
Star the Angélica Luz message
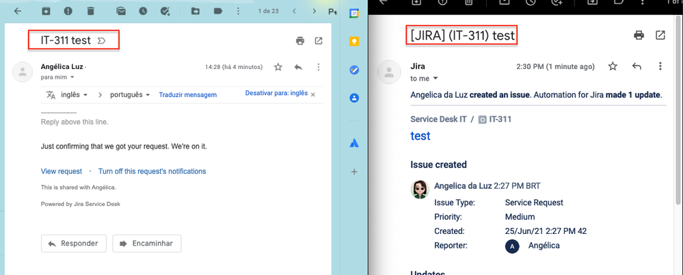coord(278,67)
